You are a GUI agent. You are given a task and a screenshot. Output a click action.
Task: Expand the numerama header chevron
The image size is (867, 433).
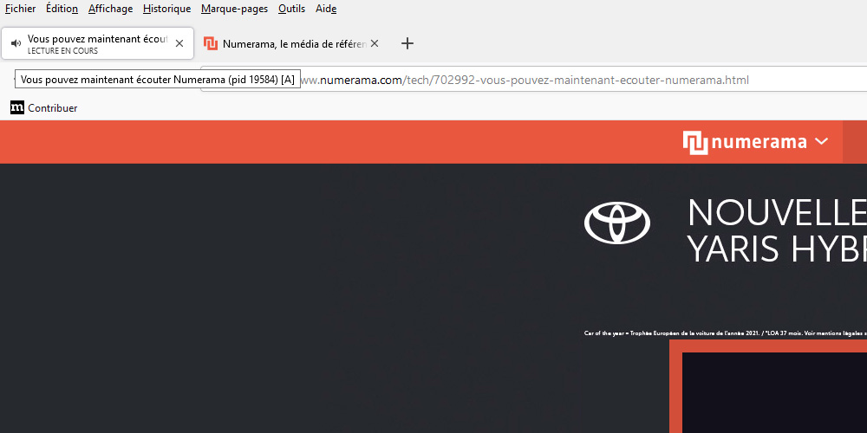(822, 141)
